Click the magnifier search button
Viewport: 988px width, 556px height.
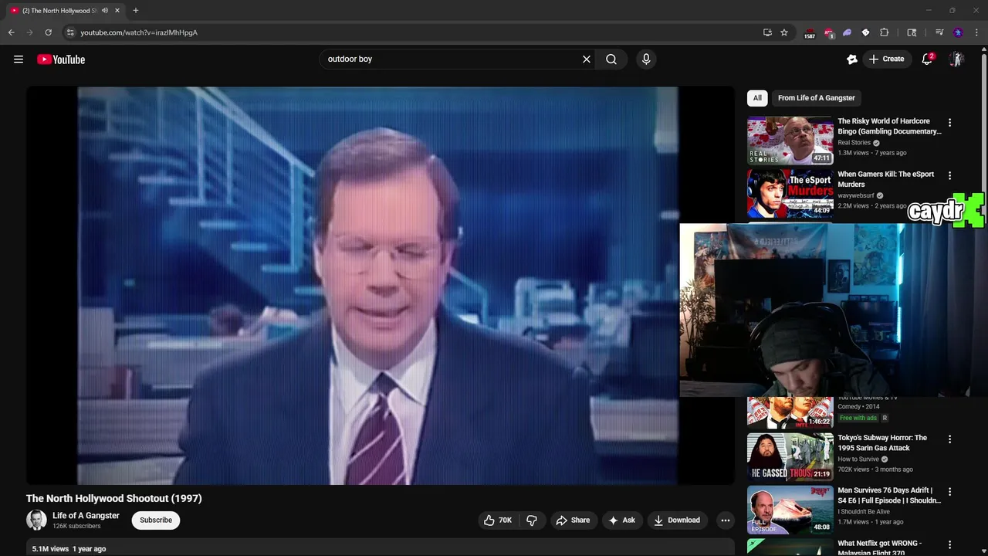[x=611, y=59]
